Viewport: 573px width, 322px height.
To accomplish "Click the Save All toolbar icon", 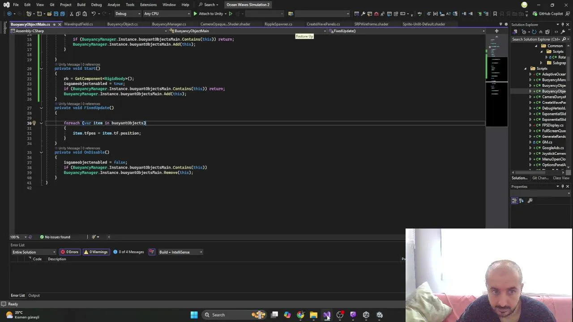I will [x=63, y=13].
